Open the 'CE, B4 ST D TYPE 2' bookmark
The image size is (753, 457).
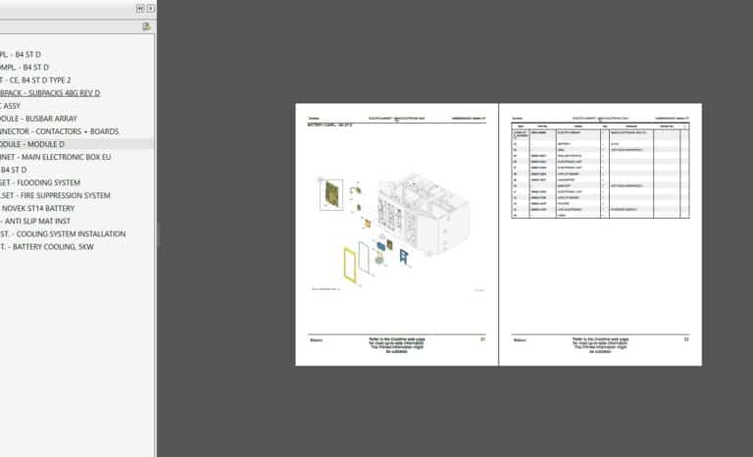35,79
